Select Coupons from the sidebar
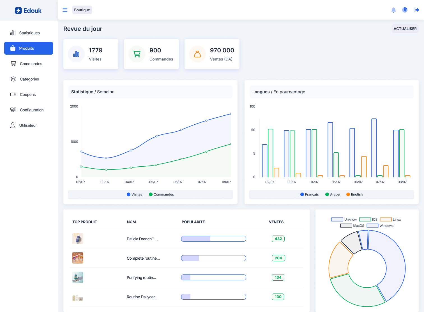 [x=28, y=95]
